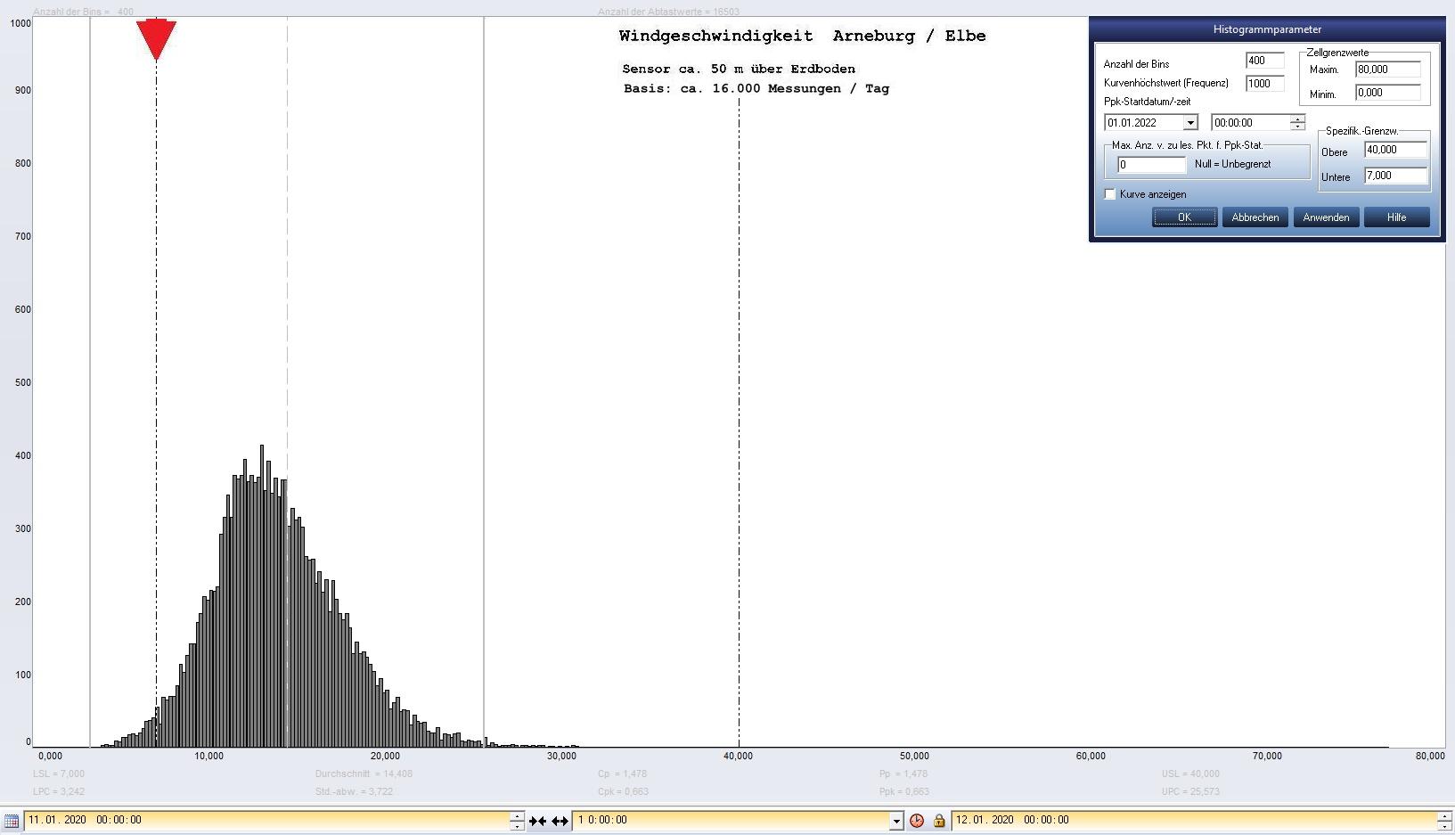Apply settings with the Anwenden button
Image resolution: width=1455 pixels, height=835 pixels.
point(1325,217)
